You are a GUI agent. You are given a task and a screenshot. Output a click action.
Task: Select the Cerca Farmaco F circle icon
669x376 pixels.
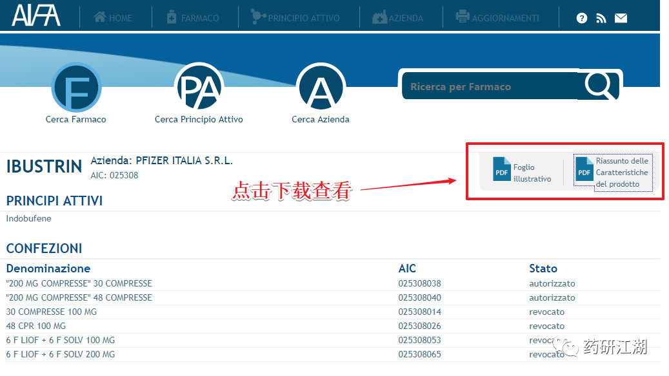coord(76,88)
